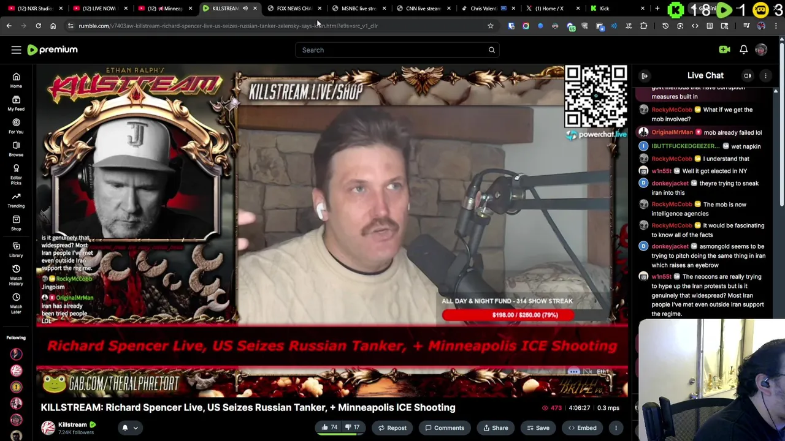
Task: Click the Repost button
Action: 392,428
